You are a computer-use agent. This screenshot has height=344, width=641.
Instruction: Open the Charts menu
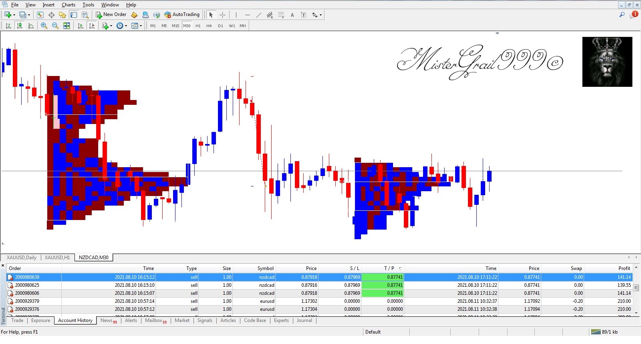pyautogui.click(x=69, y=5)
